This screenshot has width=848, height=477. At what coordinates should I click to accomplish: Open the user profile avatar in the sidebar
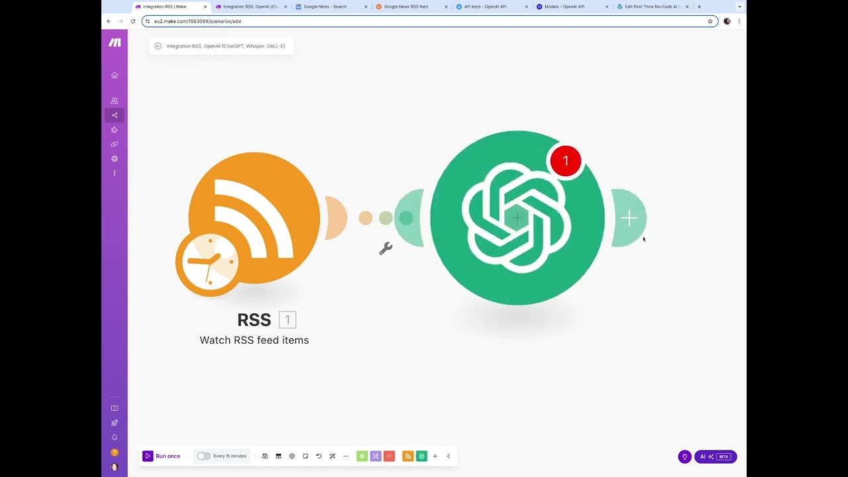tap(115, 467)
